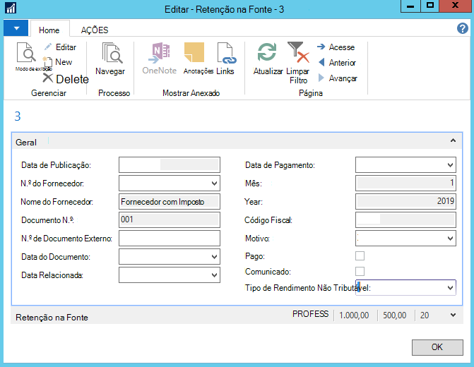The height and width of the screenshot is (367, 474).
Task: Click the Atualizar refresh icon
Action: pos(267,52)
